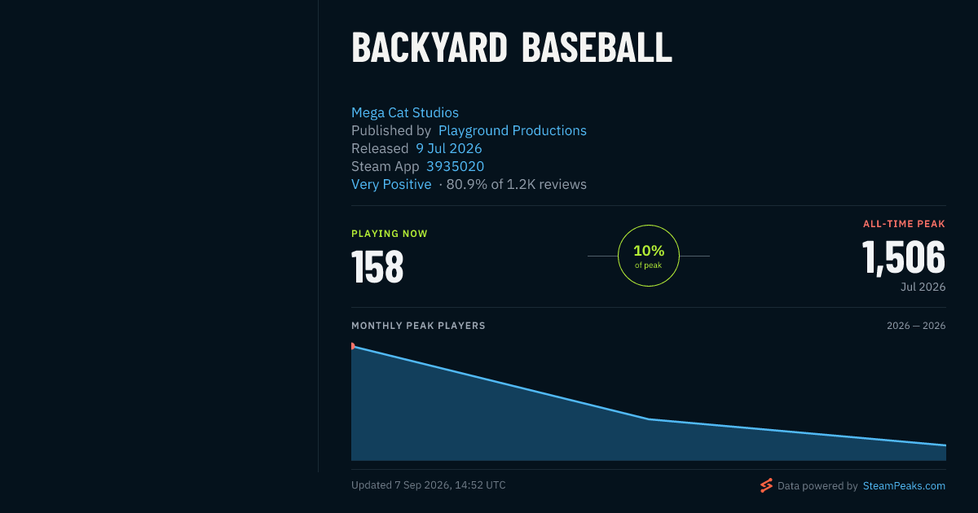The height and width of the screenshot is (513, 978).
Task: Click the bend point in chart line
Action: point(649,419)
